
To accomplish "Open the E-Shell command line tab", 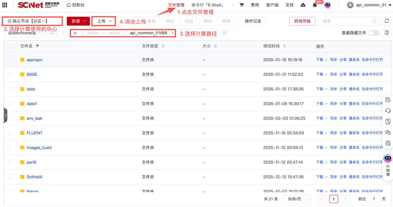I will coord(207,5).
